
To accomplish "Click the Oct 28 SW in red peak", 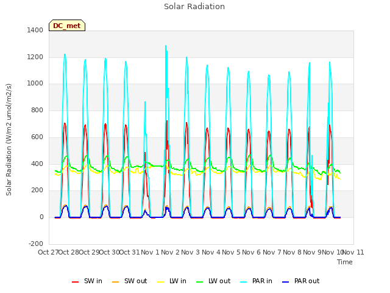I will click(x=65, y=123).
